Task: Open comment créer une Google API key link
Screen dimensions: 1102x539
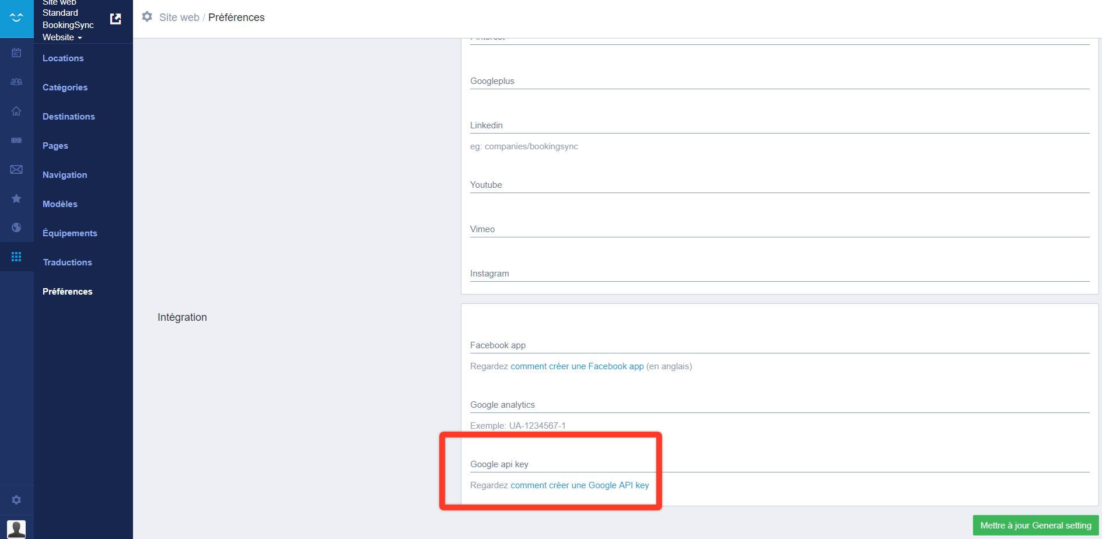Action: coord(579,485)
